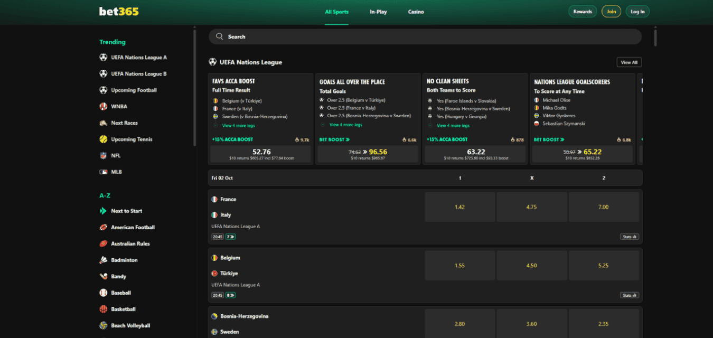Click markets count badge for France v Italy
Image resolution: width=713 pixels, height=338 pixels.
point(231,237)
